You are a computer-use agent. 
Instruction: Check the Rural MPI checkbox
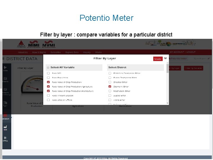(48, 73)
